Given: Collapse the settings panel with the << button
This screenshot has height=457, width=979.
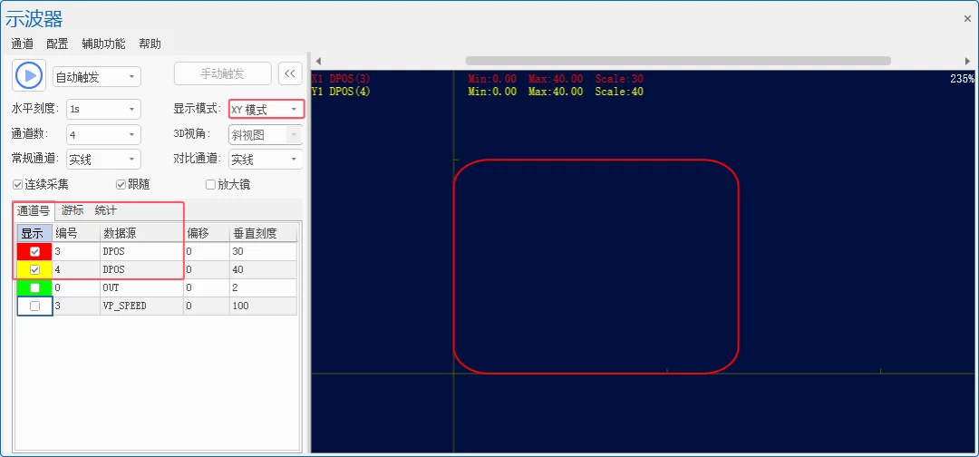Looking at the screenshot, I should click(290, 73).
